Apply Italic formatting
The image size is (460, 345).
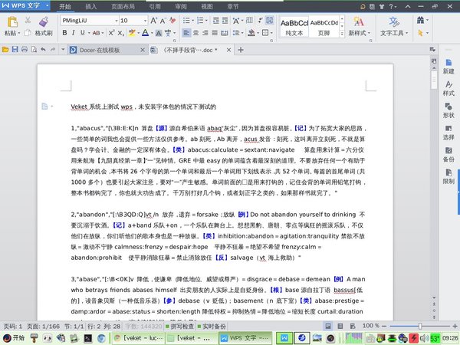coord(74,33)
